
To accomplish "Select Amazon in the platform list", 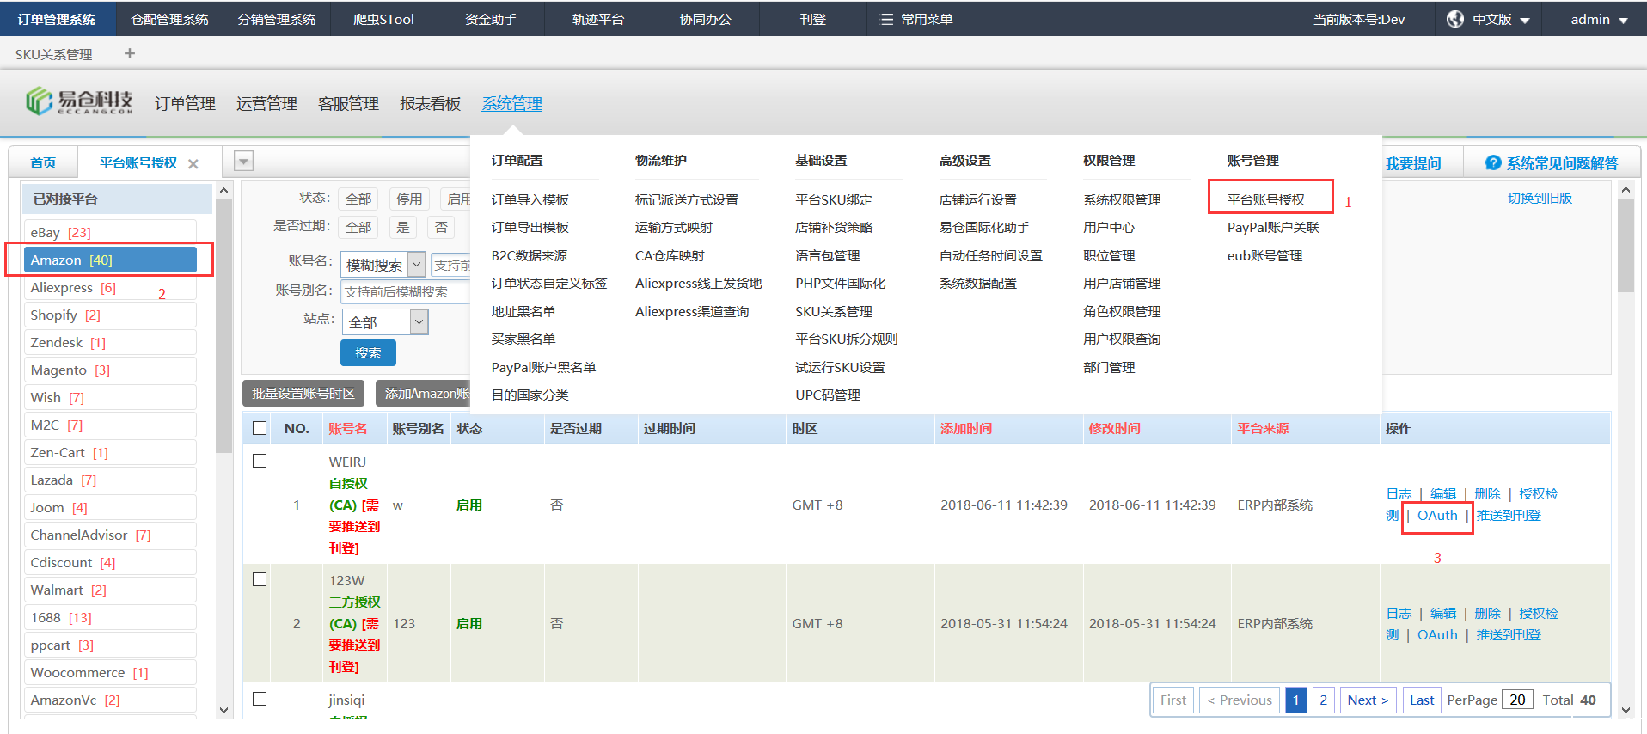I will (110, 260).
